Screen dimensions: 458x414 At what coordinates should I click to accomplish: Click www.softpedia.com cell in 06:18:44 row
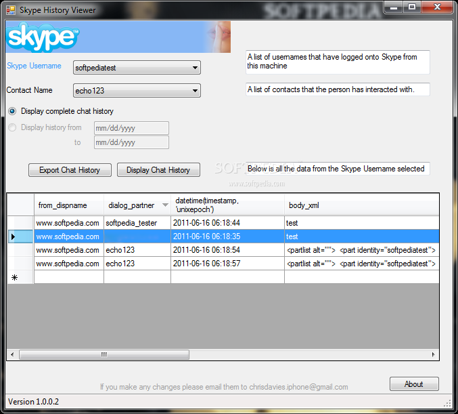pyautogui.click(x=69, y=223)
